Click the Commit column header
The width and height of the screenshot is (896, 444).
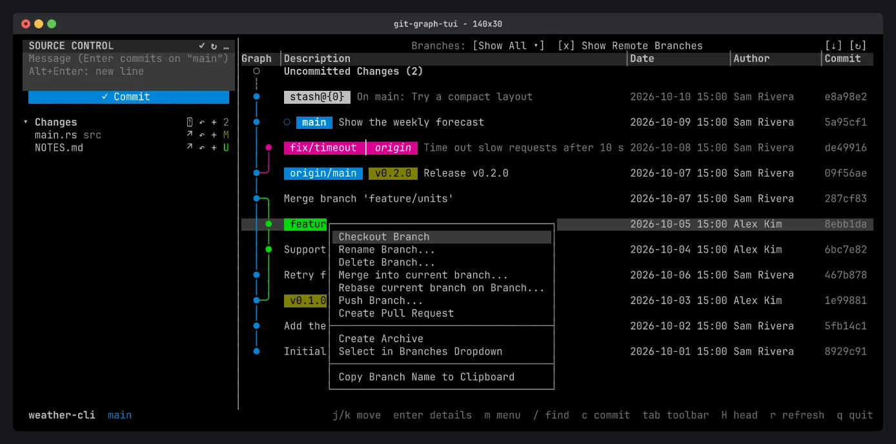point(848,59)
